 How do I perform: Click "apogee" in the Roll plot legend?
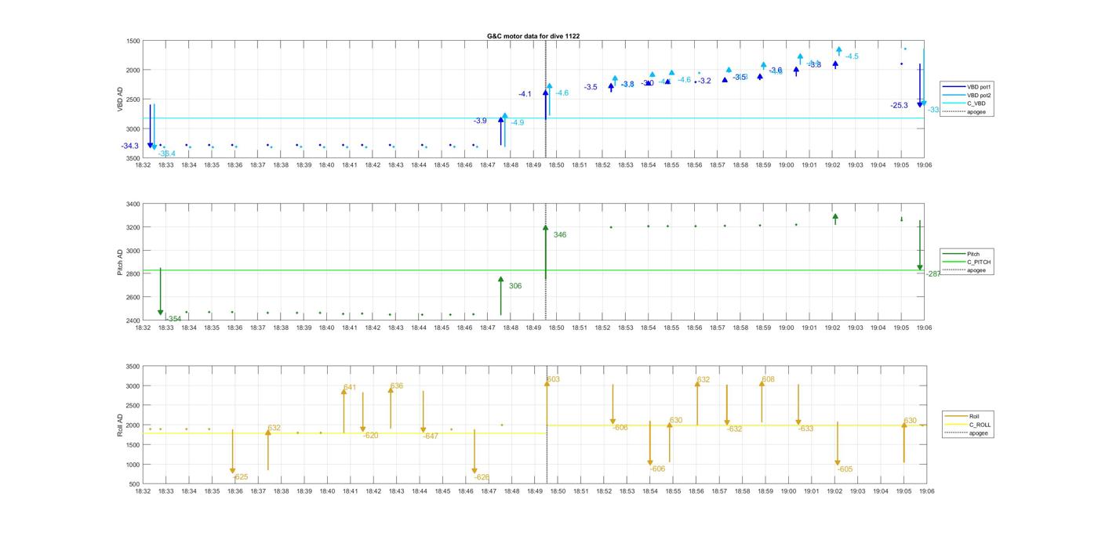[x=966, y=433]
